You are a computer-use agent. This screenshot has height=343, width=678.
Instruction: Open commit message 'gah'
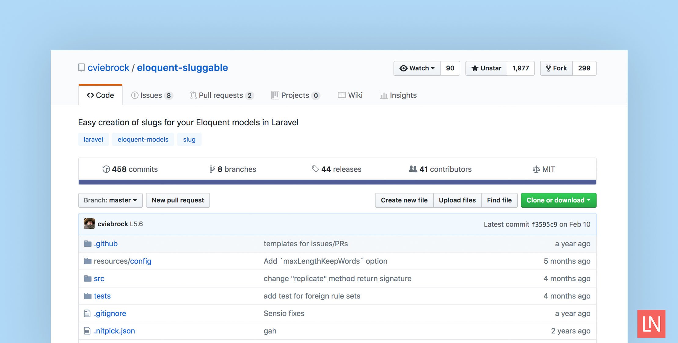(270, 331)
